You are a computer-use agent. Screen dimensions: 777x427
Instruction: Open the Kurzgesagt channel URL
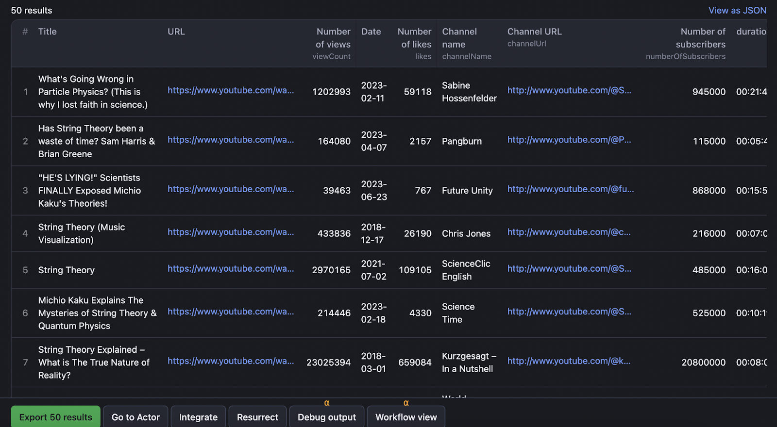pos(569,361)
